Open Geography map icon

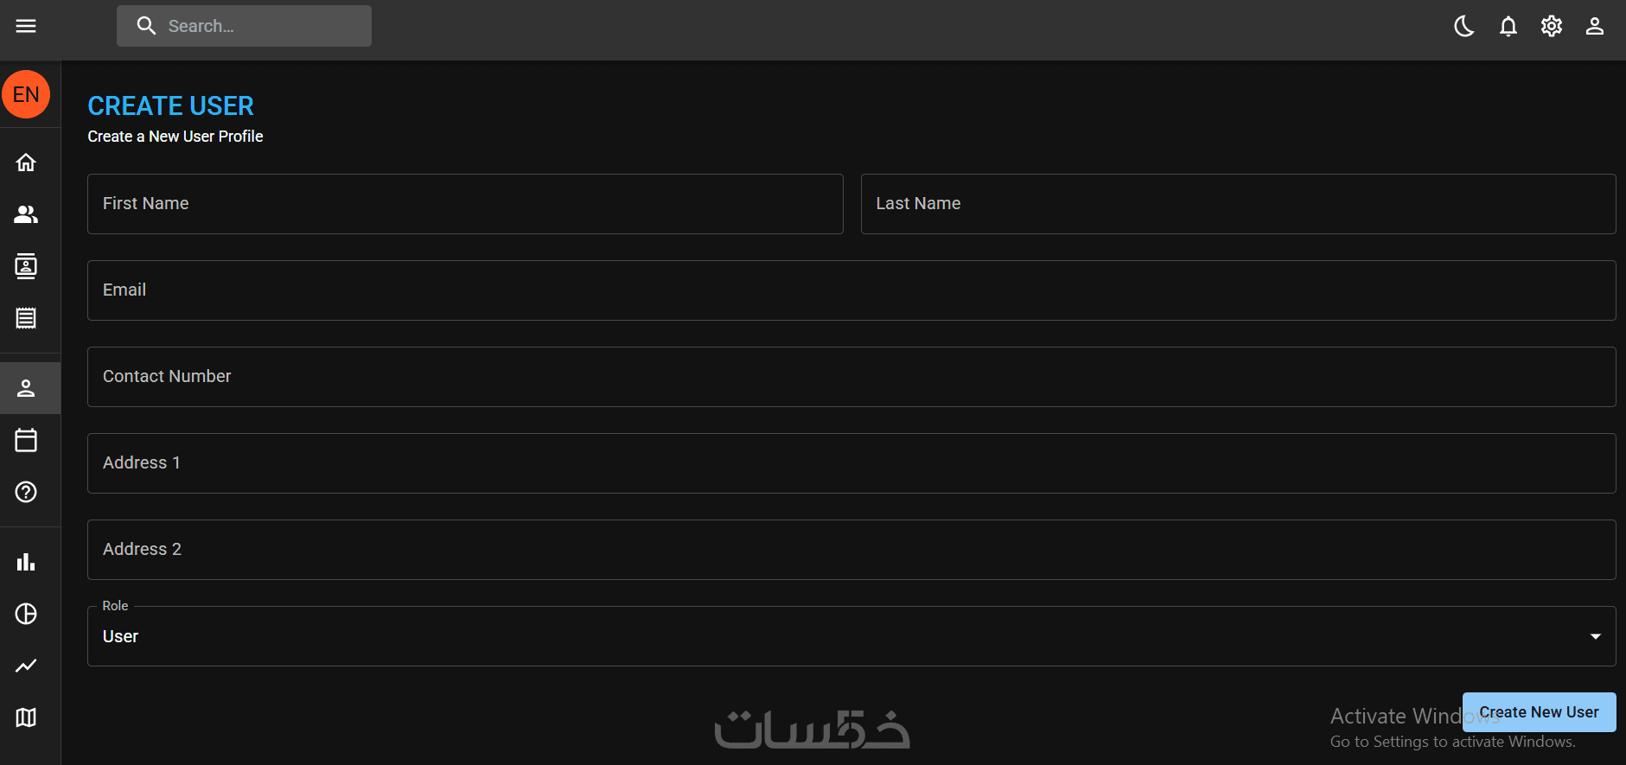pyautogui.click(x=26, y=717)
